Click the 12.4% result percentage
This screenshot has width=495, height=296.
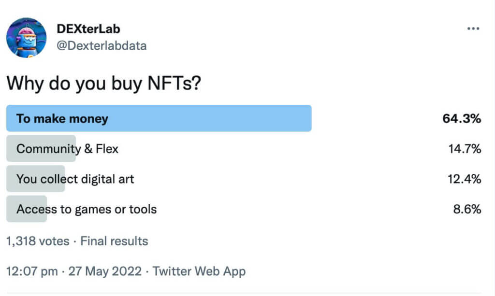click(x=465, y=179)
